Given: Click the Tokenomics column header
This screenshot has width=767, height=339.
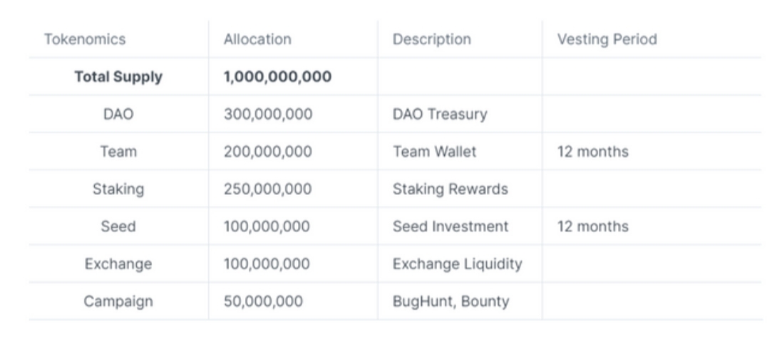Looking at the screenshot, I should click(85, 39).
